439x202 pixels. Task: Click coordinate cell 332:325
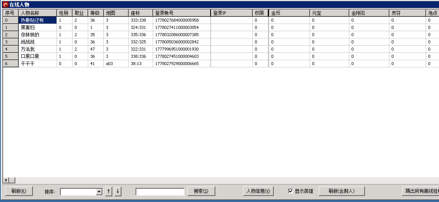(x=140, y=42)
